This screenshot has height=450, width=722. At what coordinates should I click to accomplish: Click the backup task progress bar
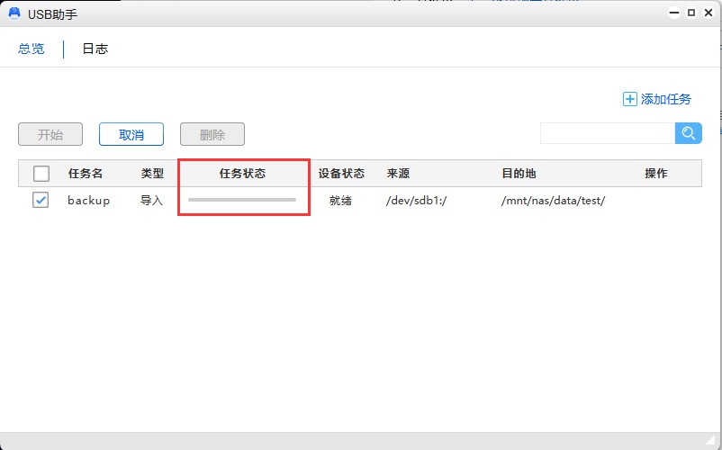(242, 200)
